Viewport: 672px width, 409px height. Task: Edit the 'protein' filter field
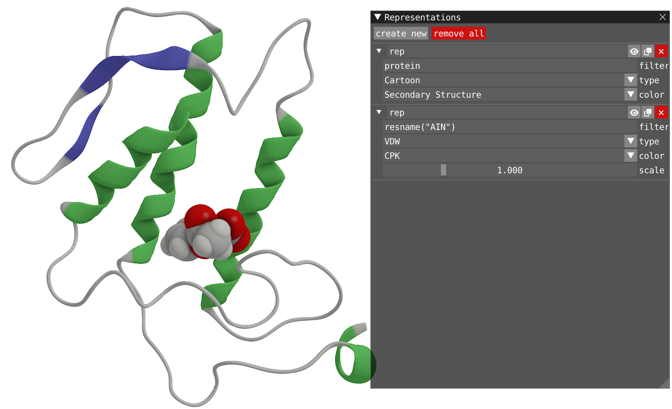coord(509,66)
